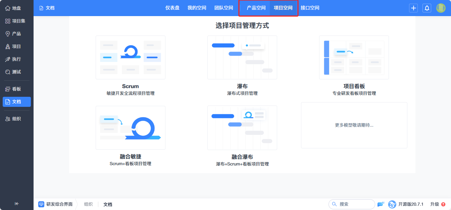Switch to the 仪表盘 tab
Image resolution: width=451 pixels, height=210 pixels.
[172, 8]
